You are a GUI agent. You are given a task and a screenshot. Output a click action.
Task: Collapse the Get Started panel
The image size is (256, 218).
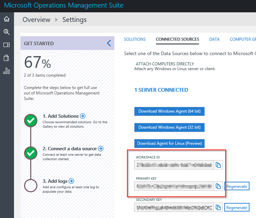coord(109,43)
